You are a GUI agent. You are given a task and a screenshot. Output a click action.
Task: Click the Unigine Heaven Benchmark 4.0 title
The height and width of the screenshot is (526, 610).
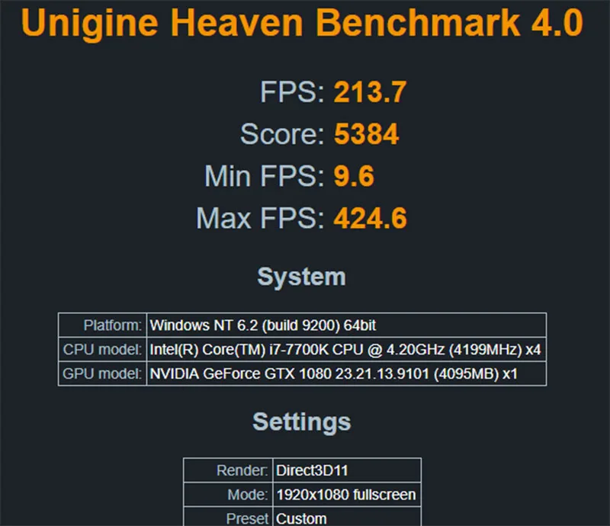302,24
